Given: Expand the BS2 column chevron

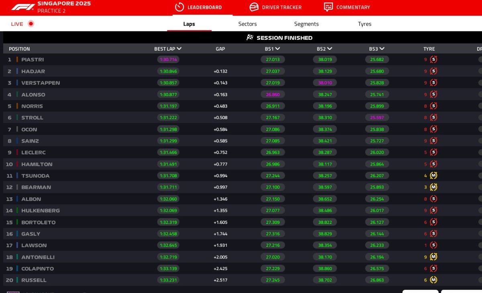Looking at the screenshot, I should 330,49.
